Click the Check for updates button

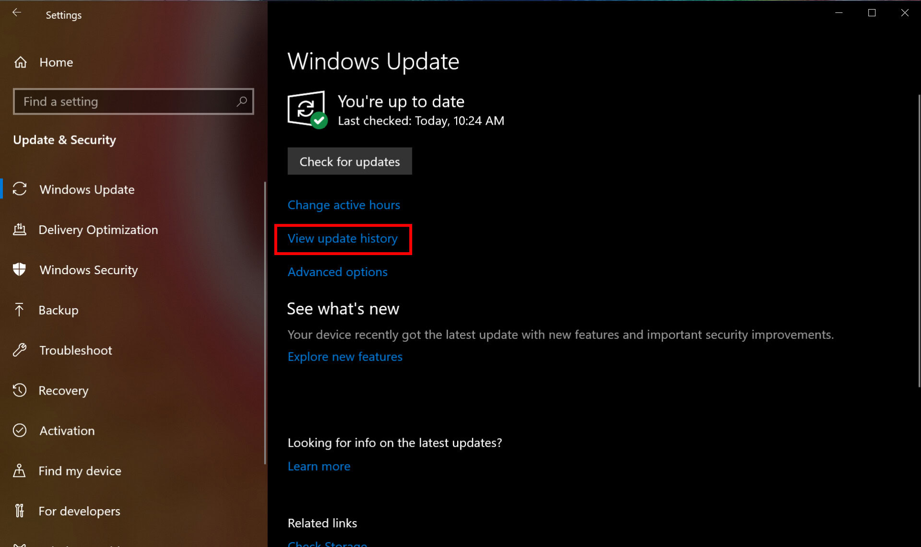350,161
